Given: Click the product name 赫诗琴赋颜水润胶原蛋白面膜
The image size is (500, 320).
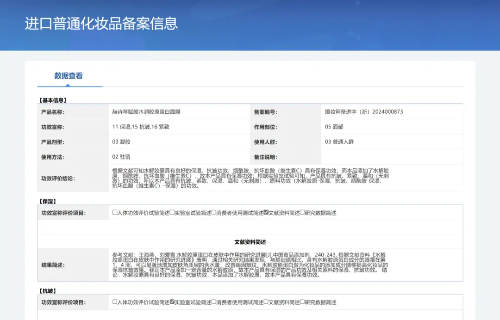Looking at the screenshot, I should pyautogui.click(x=147, y=111).
